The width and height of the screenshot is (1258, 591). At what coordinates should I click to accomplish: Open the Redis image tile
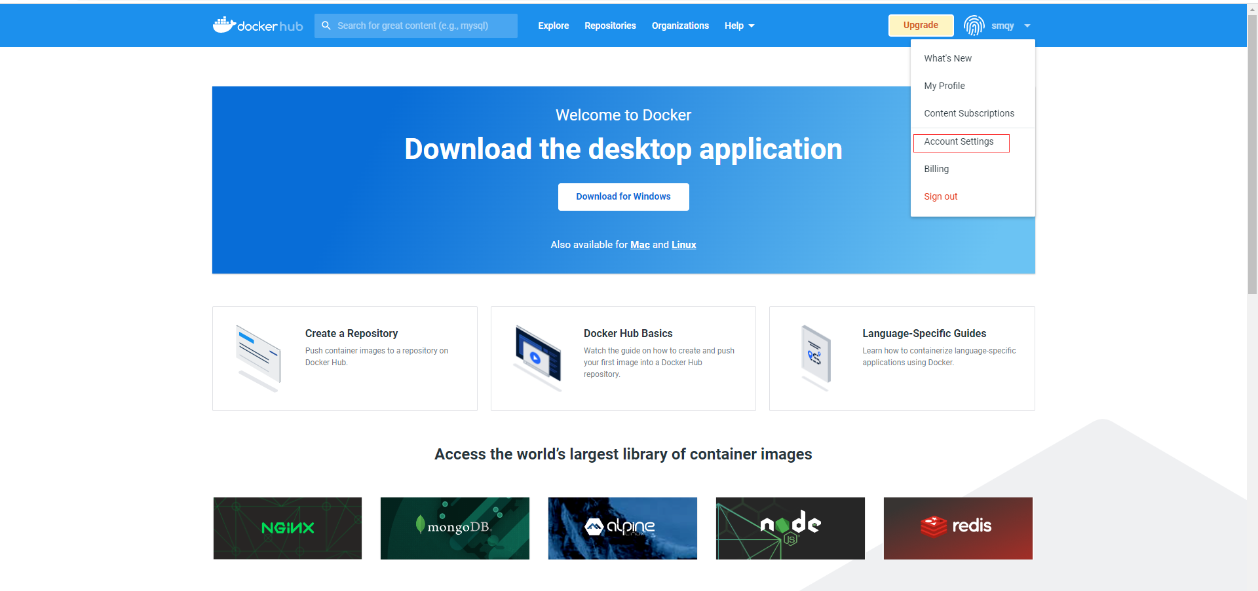click(958, 528)
